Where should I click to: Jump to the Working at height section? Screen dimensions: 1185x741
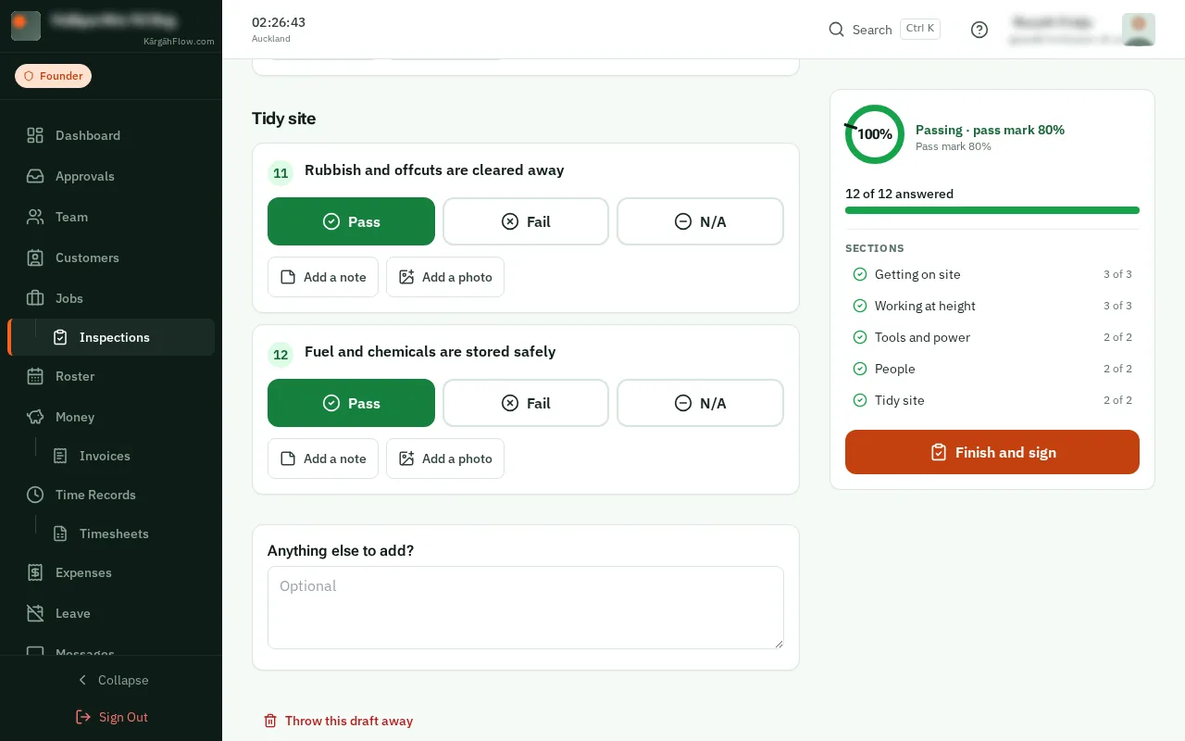tap(992, 306)
